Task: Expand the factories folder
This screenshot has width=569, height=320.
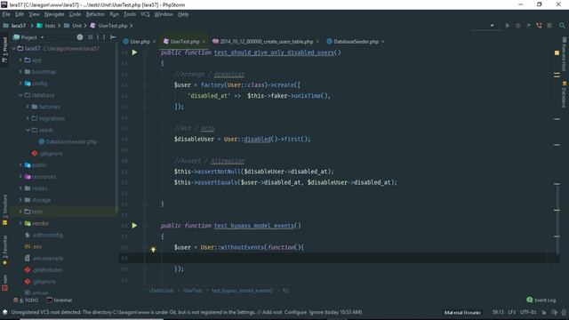Action: pos(28,107)
